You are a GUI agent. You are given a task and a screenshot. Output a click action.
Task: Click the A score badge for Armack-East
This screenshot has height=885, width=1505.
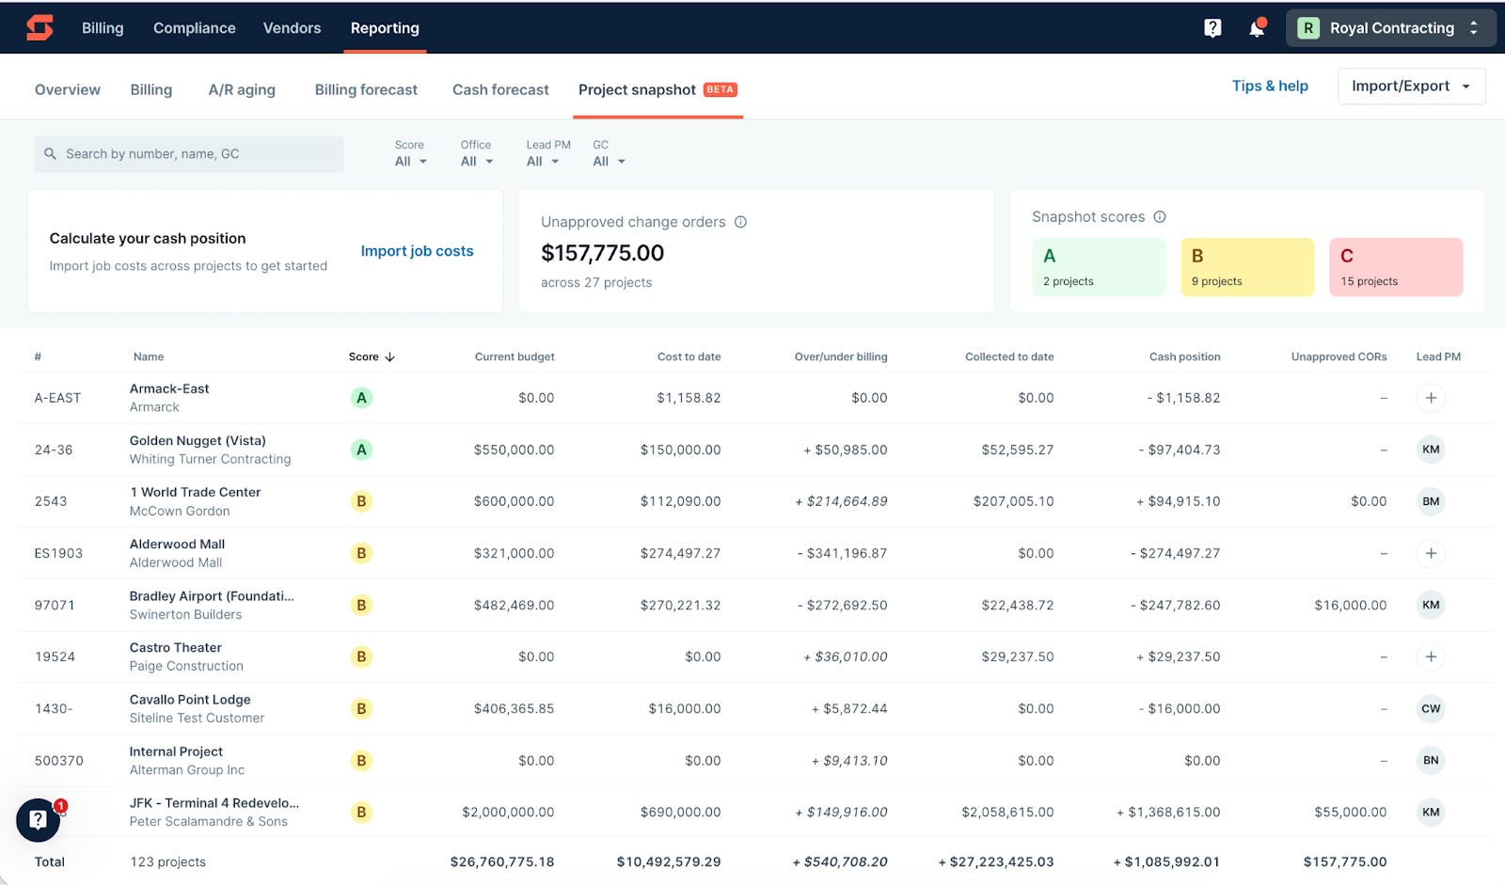coord(361,398)
